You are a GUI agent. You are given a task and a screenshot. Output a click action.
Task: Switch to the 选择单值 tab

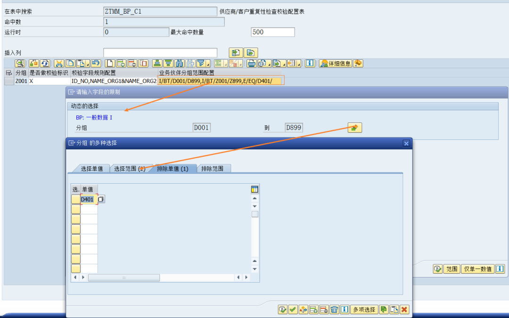pos(91,169)
